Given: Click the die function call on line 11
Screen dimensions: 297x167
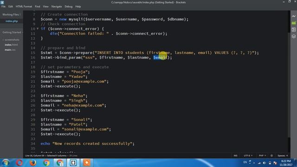Looking at the screenshot, I should click(x=53, y=33).
